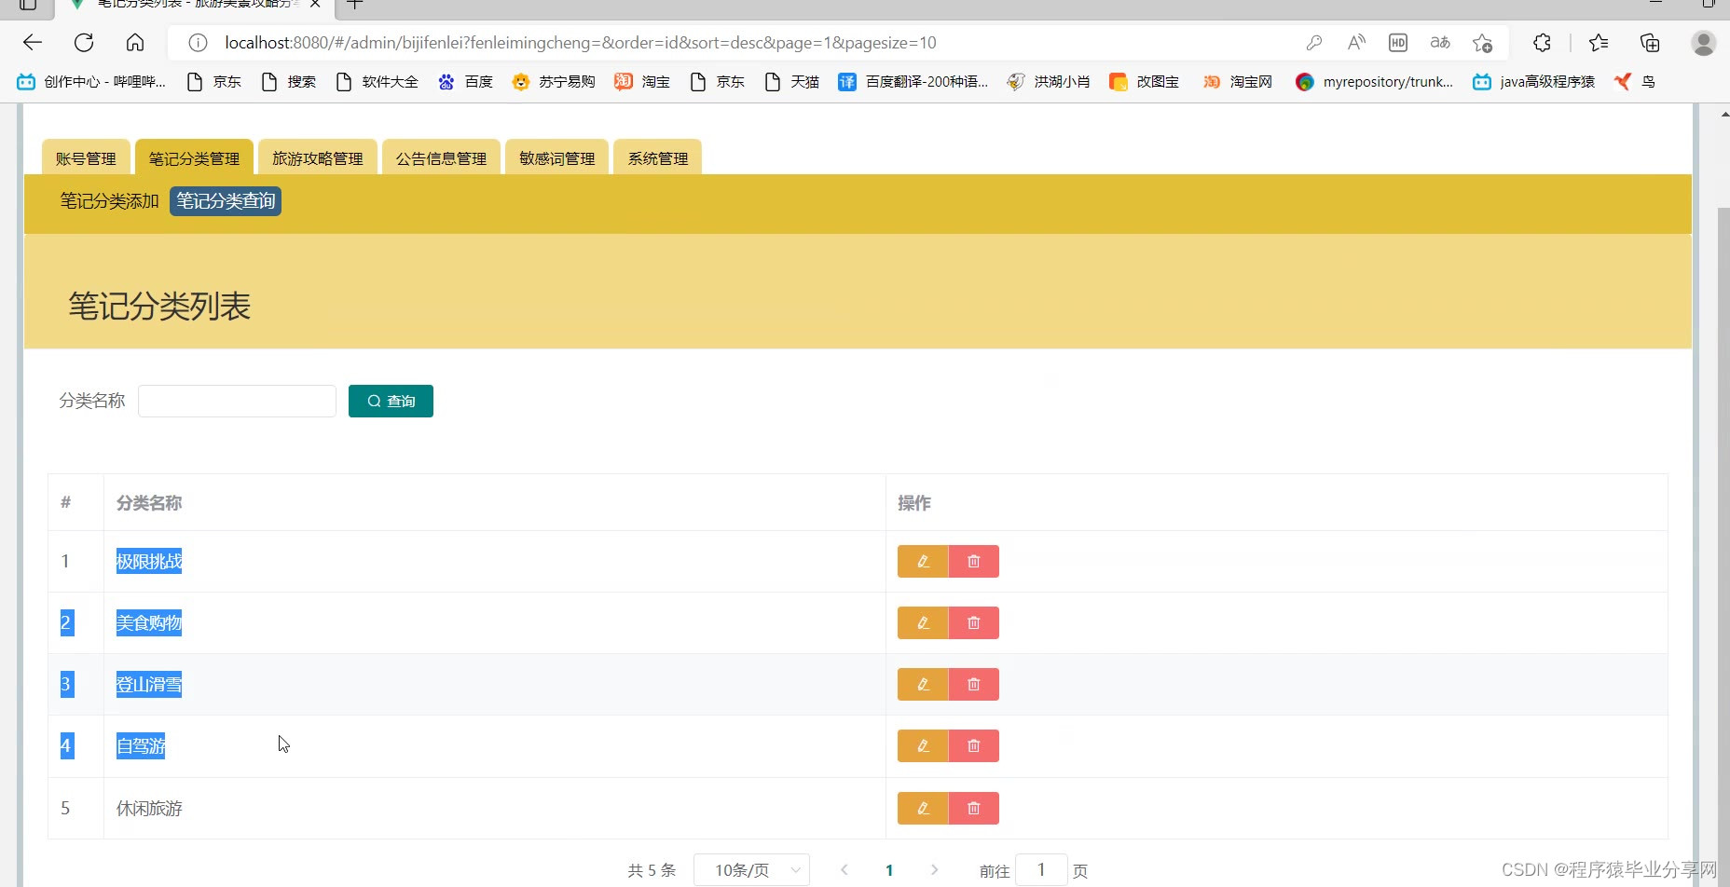
Task: Edit the 美食购物 category row
Action: coord(923,622)
